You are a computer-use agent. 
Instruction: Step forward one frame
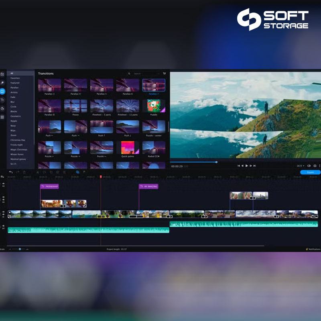click(250, 166)
